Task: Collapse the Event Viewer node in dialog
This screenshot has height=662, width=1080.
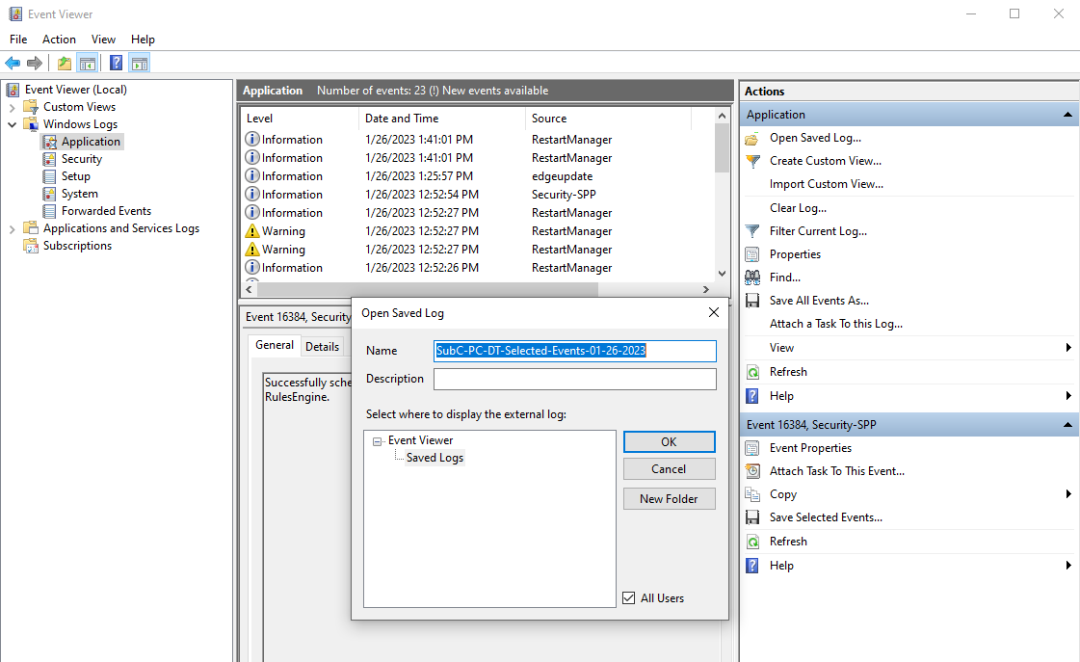Action: tap(378, 441)
